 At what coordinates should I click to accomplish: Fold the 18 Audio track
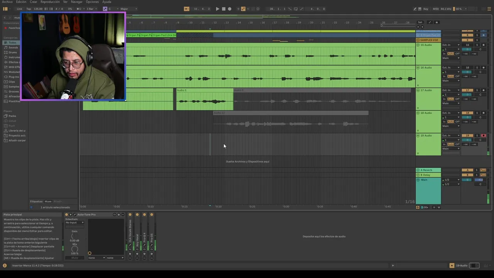[x=418, y=113]
